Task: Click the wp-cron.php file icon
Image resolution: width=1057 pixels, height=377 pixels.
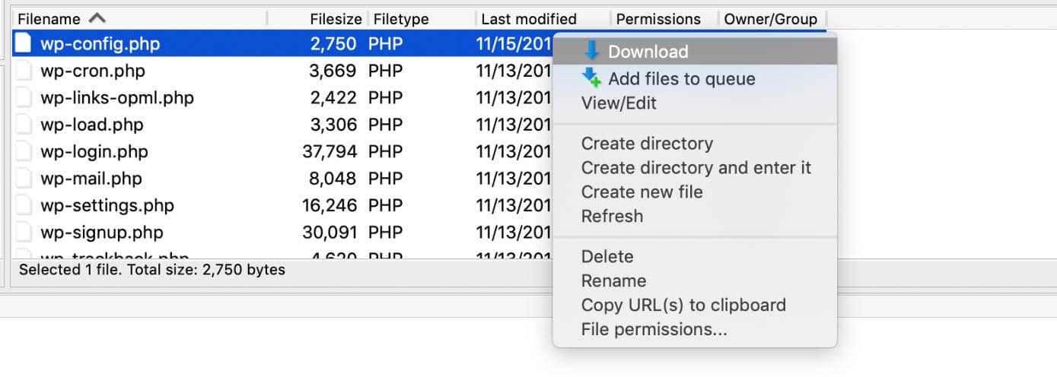Action: click(x=24, y=71)
